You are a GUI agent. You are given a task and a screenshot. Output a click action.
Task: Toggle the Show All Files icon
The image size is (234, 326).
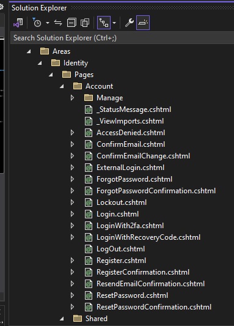click(85, 23)
